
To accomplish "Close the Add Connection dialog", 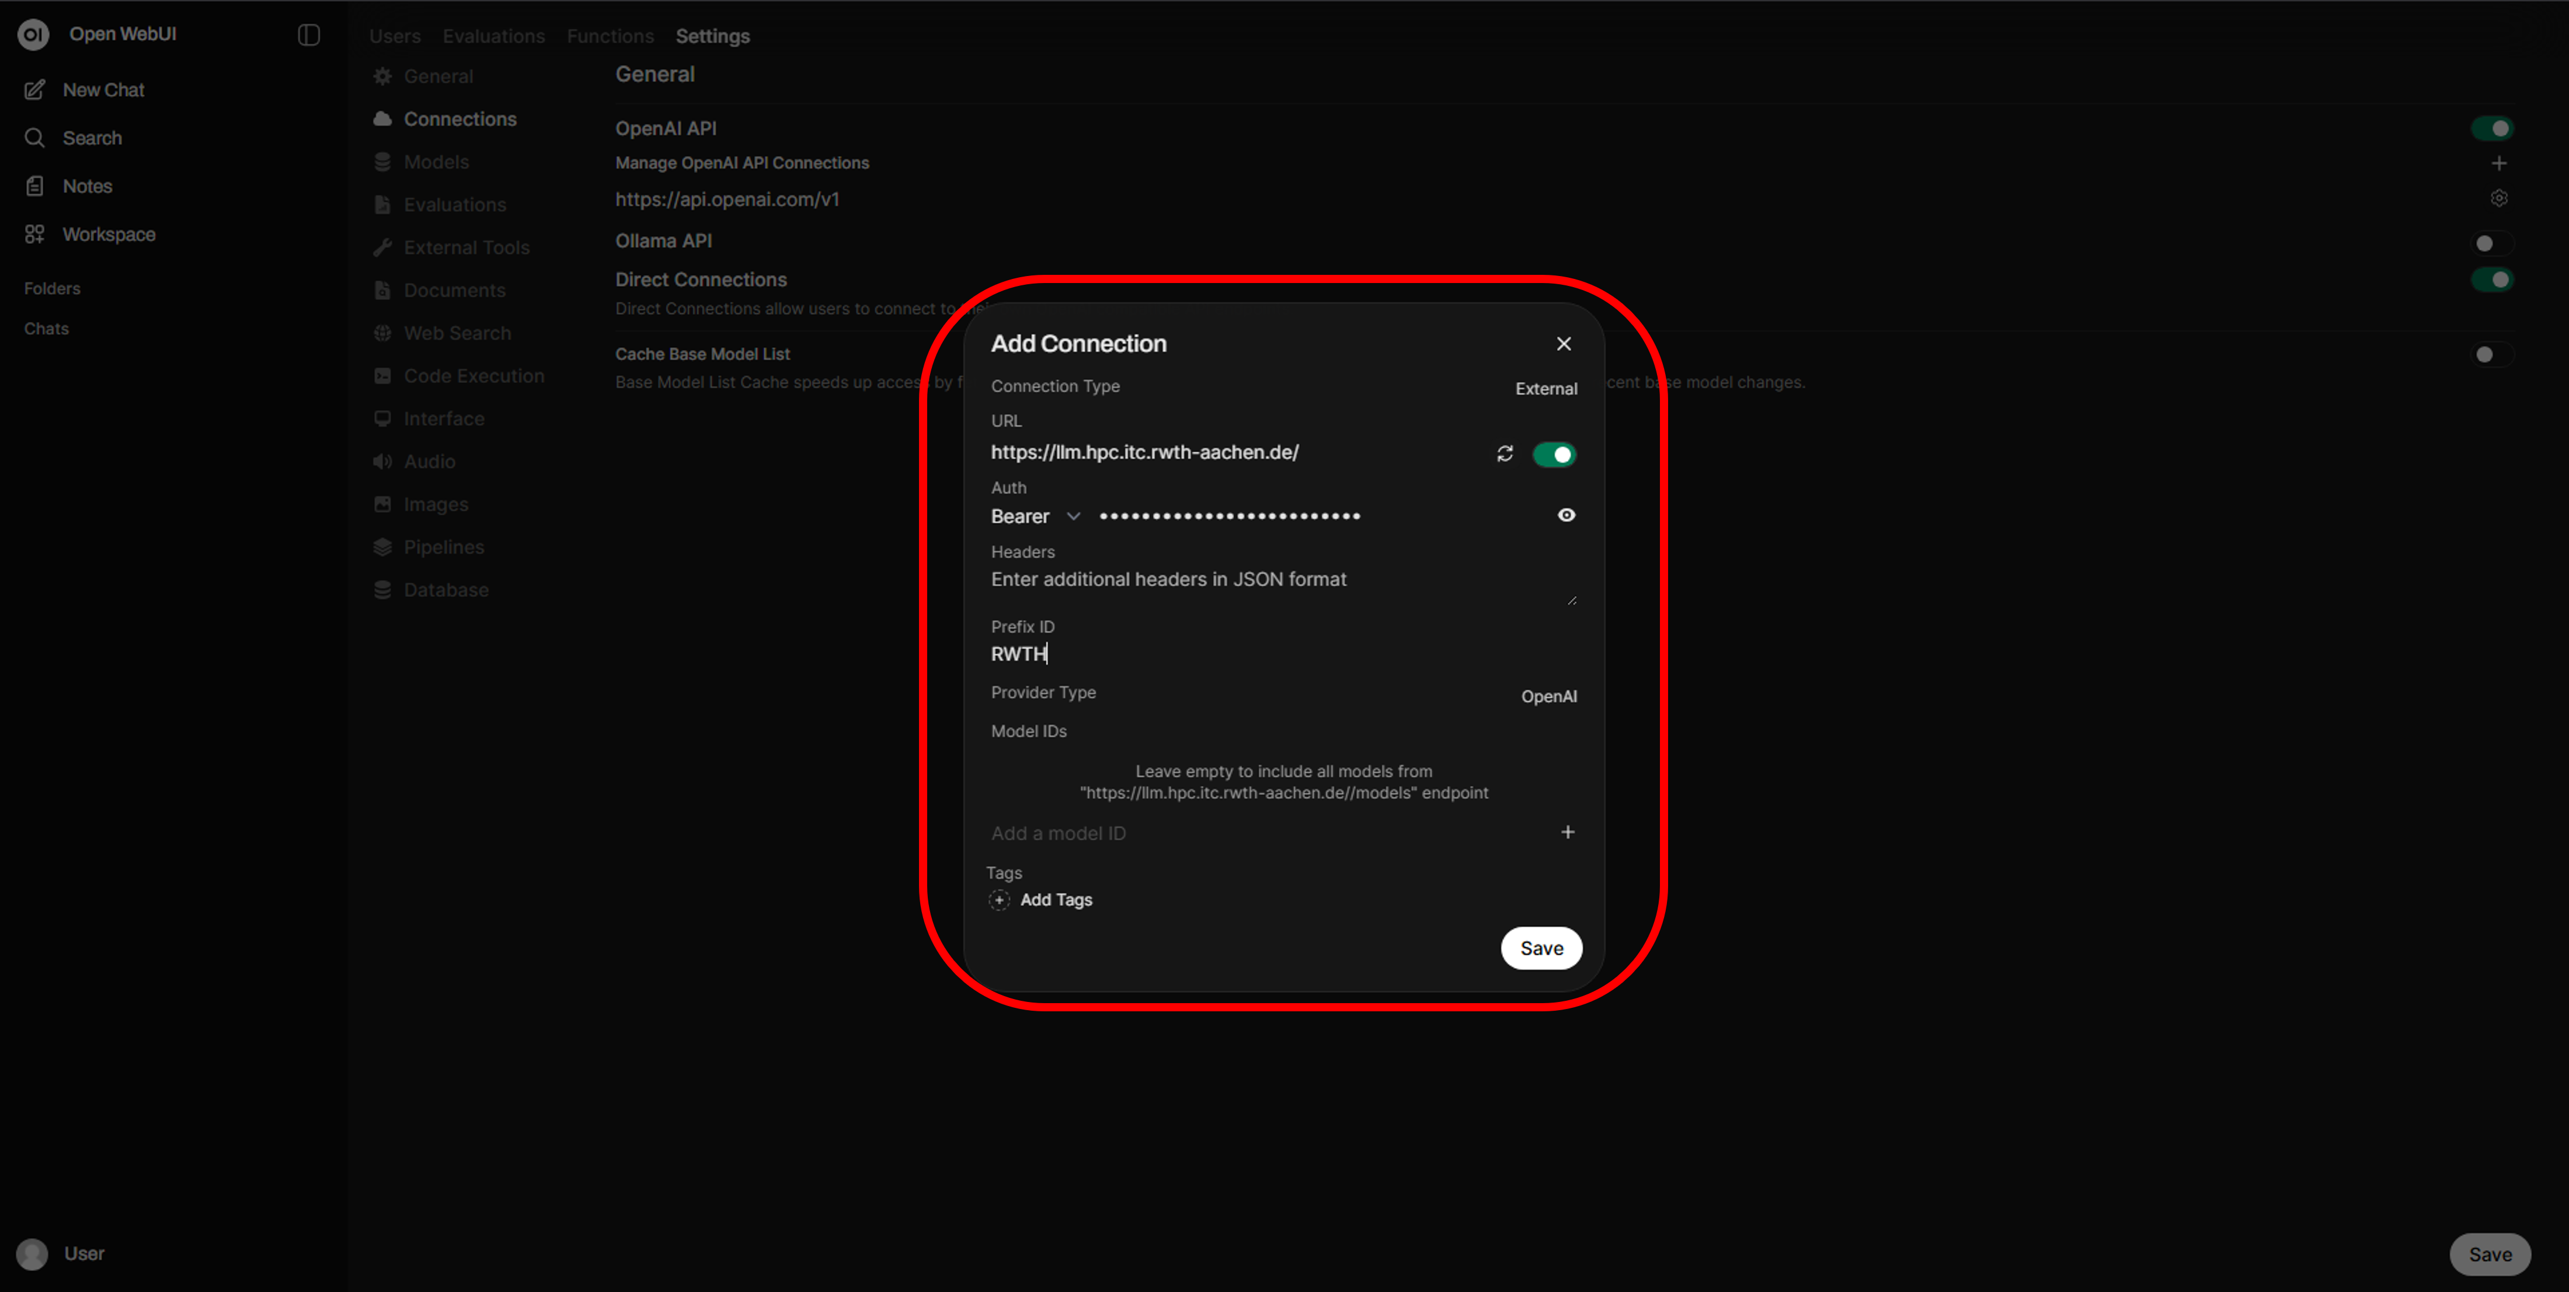I will (1563, 344).
